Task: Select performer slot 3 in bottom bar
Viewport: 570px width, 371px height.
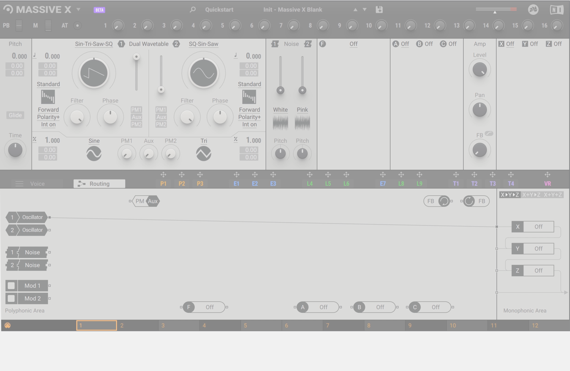Action: point(179,325)
